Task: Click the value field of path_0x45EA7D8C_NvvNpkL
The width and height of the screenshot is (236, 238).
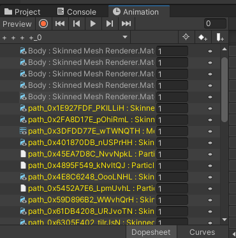Action: [x=172, y=154]
